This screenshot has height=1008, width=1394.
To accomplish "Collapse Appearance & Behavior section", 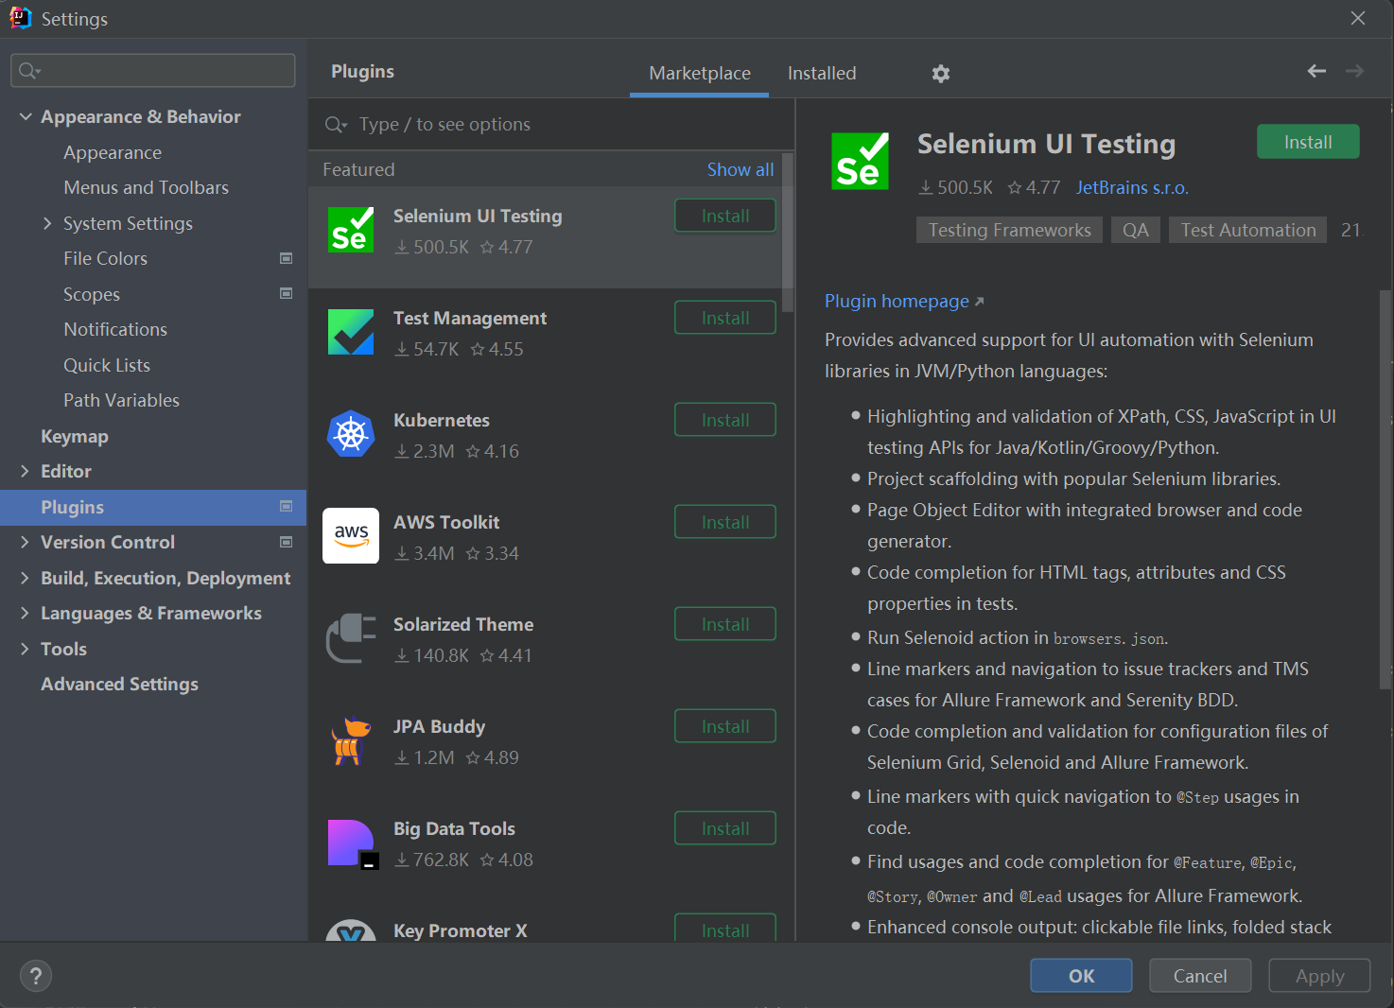I will 25,116.
